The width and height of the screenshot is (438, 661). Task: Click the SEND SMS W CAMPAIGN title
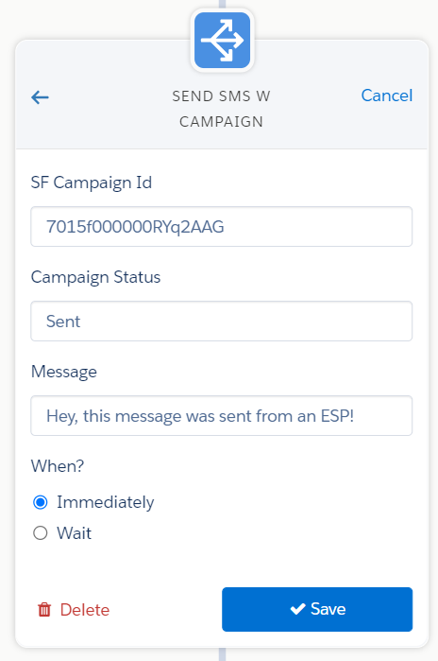[221, 109]
